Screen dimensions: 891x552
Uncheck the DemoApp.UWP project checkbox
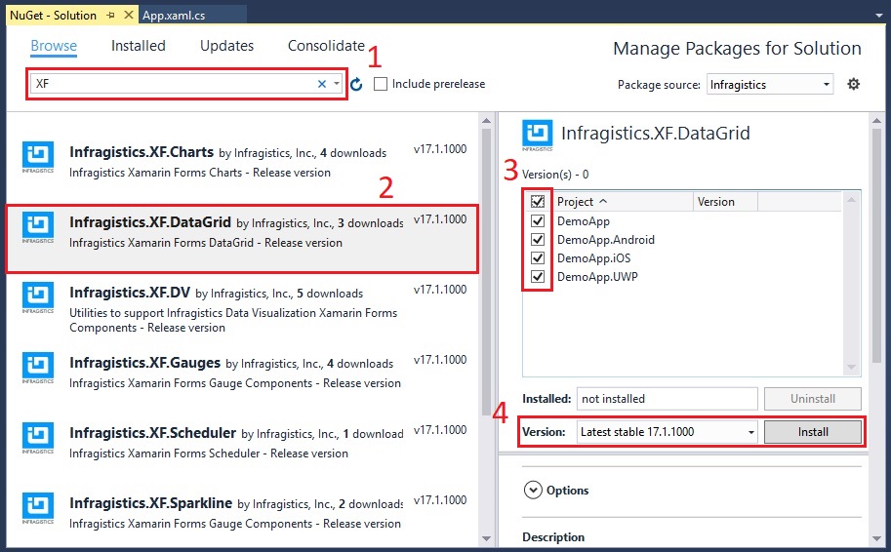tap(537, 277)
